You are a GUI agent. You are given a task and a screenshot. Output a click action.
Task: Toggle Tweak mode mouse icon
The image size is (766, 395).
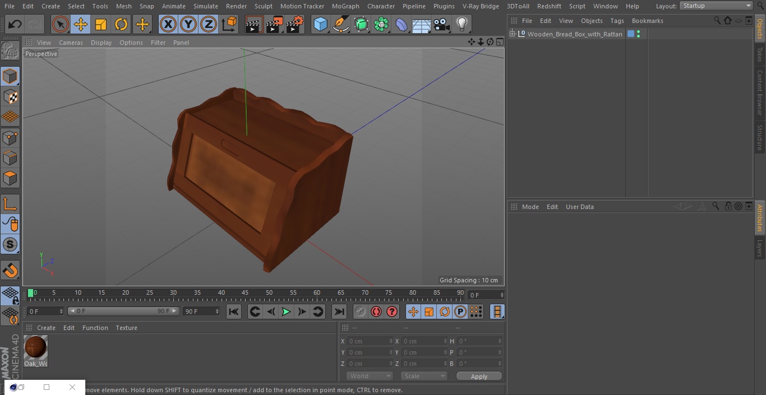pyautogui.click(x=10, y=224)
